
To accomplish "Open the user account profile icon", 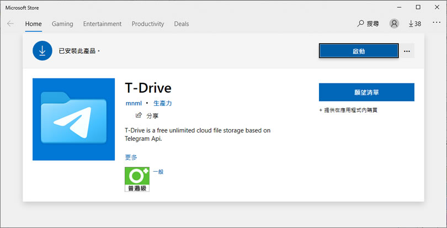I will [394, 24].
